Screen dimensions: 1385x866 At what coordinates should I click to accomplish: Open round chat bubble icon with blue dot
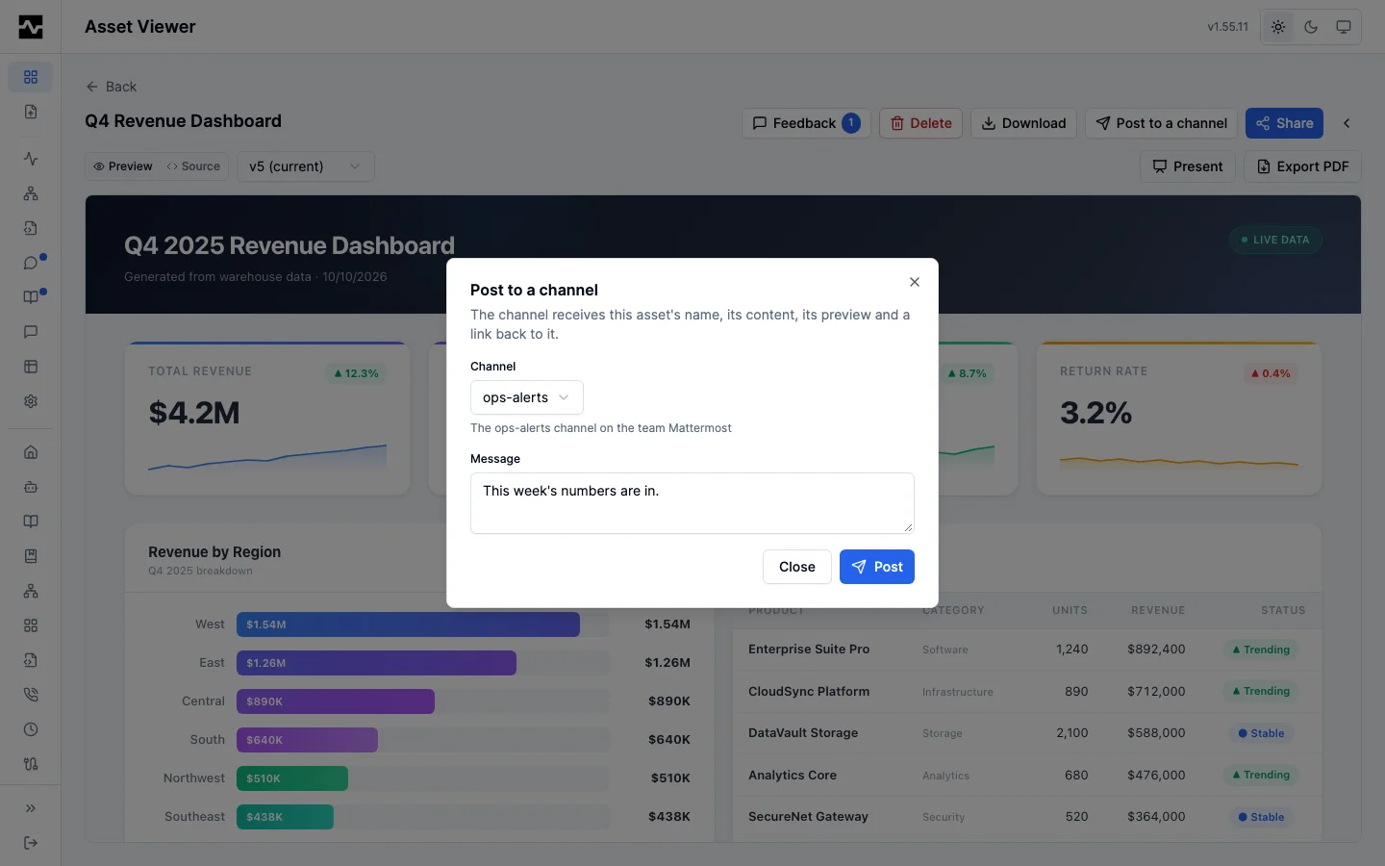click(31, 263)
